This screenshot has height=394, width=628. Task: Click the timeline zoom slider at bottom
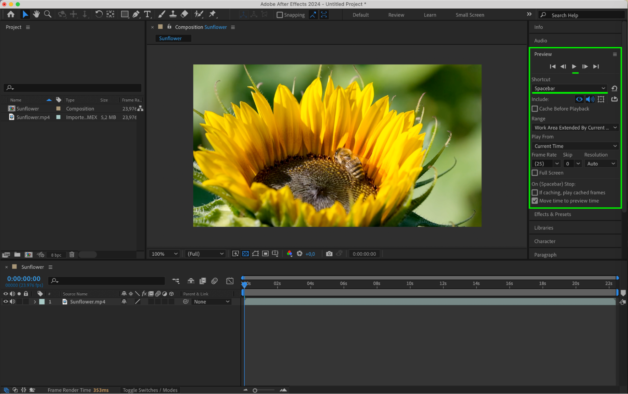(x=255, y=390)
